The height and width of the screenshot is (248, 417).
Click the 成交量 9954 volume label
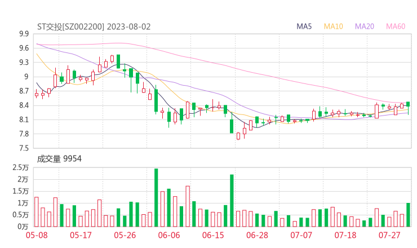tap(59, 159)
